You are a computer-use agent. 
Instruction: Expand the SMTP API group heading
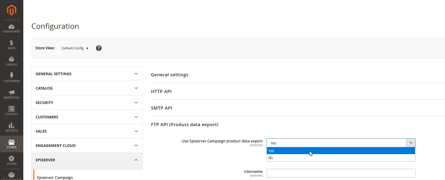click(x=162, y=108)
